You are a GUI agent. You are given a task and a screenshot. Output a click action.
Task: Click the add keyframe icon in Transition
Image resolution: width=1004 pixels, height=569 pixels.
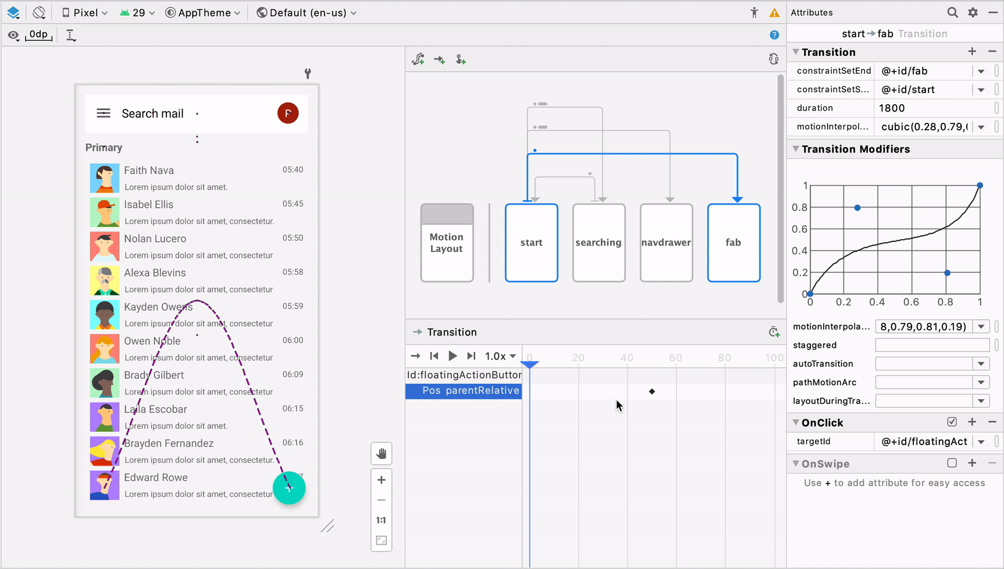coord(774,332)
